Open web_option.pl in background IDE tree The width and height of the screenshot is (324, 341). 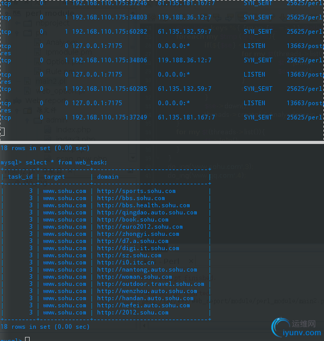click(60, 91)
